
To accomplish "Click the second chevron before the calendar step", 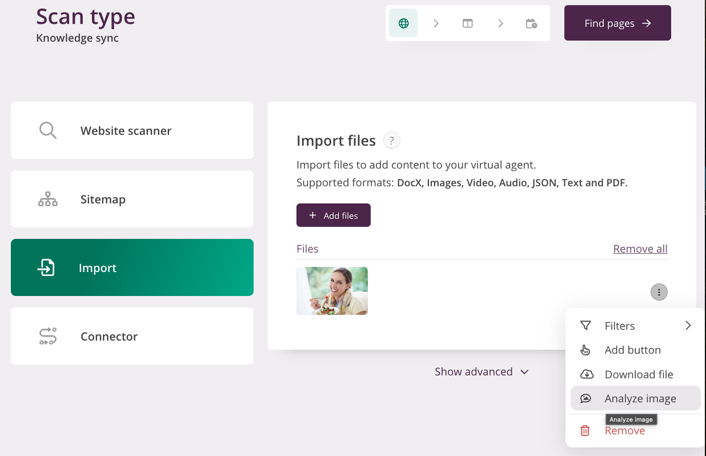I will pos(500,23).
